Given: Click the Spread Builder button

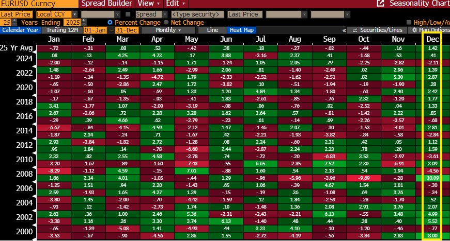Looking at the screenshot, I should pyautogui.click(x=106, y=4).
